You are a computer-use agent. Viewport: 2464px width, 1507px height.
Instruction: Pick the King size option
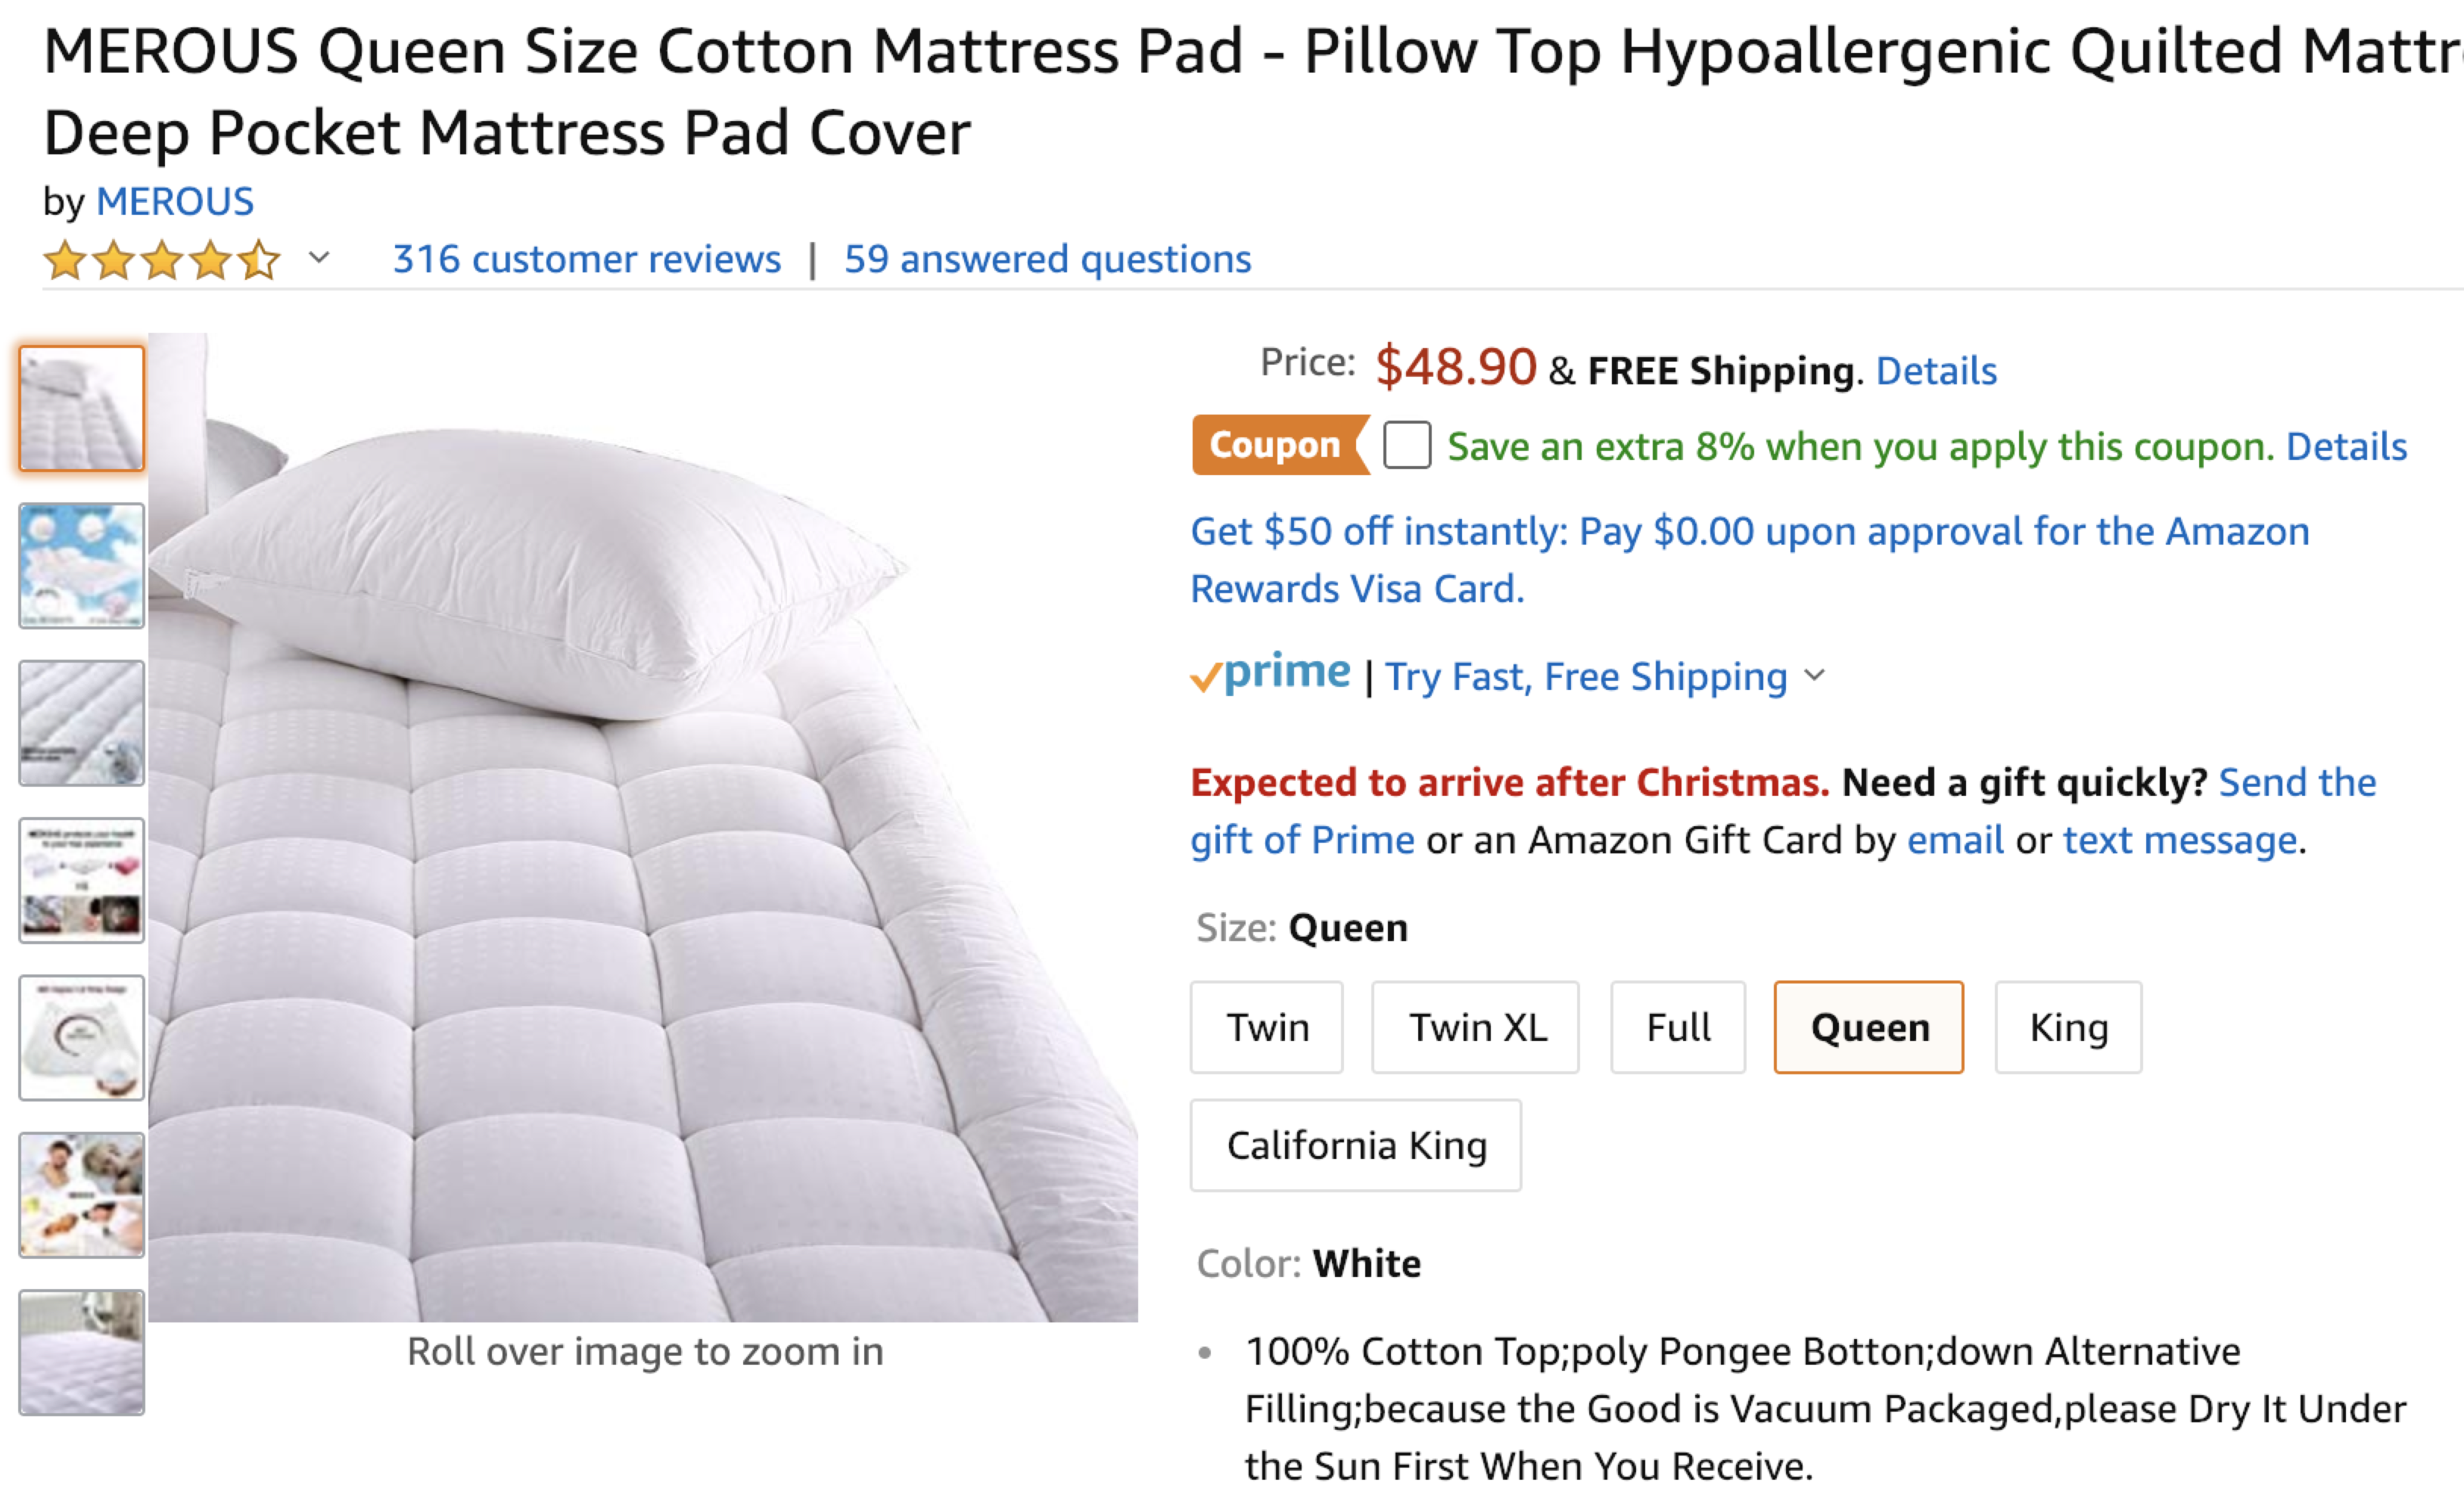[2068, 1028]
